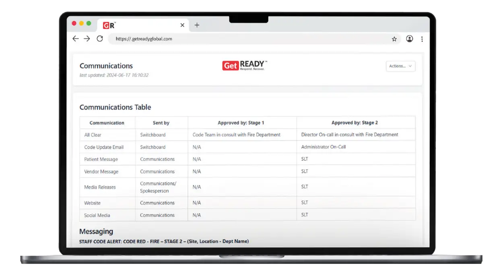Click the Approved by: Stage 2 header
The image size is (503, 269).
(355, 123)
